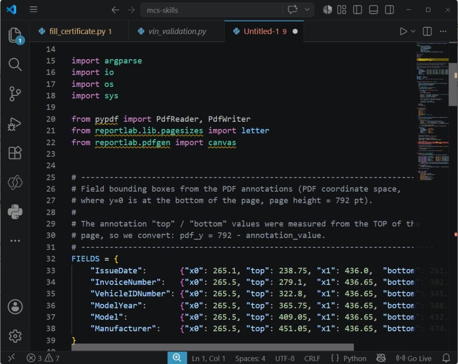Toggle the primary side bar
This screenshot has width=458, height=364.
pyautogui.click(x=357, y=10)
